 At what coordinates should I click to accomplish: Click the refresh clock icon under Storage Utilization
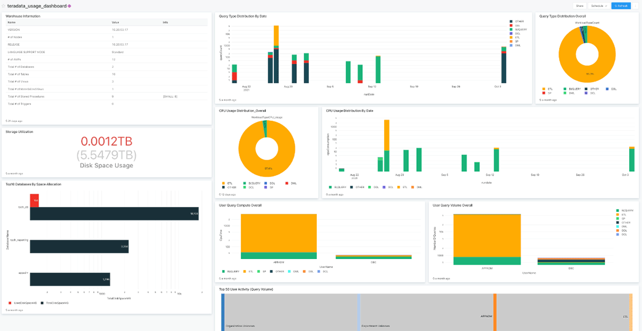click(7, 174)
